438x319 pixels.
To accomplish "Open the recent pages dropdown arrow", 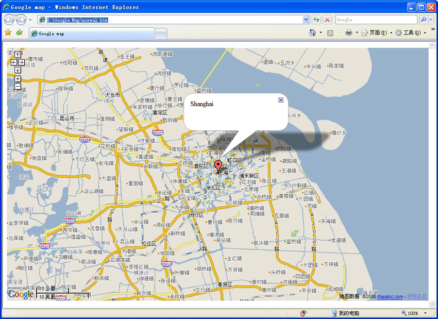I will (x=30, y=20).
